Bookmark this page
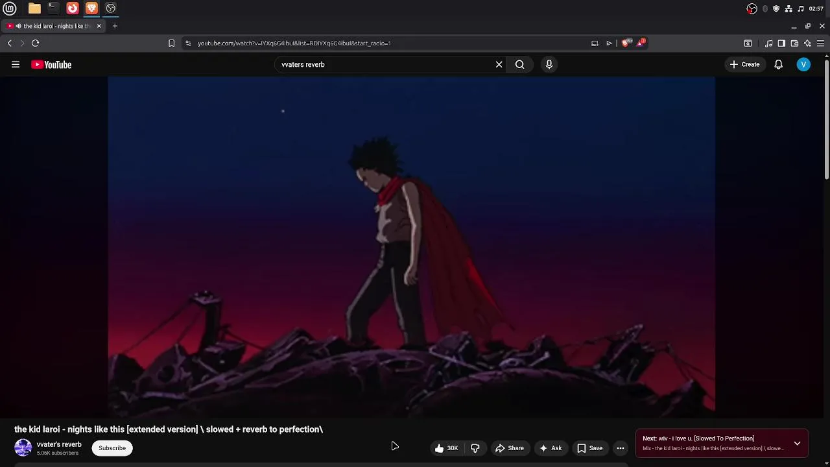This screenshot has height=467, width=830. 171,43
